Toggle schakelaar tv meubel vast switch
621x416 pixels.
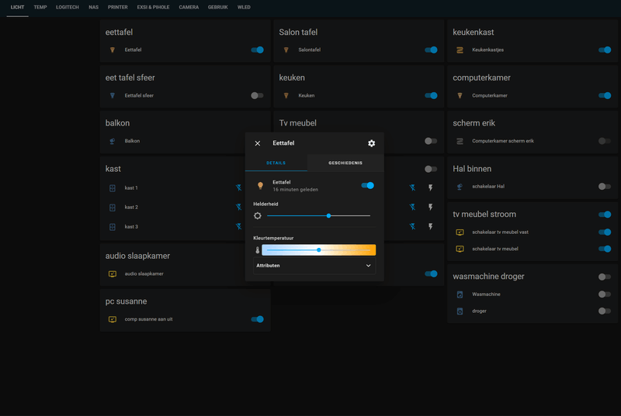click(x=605, y=232)
